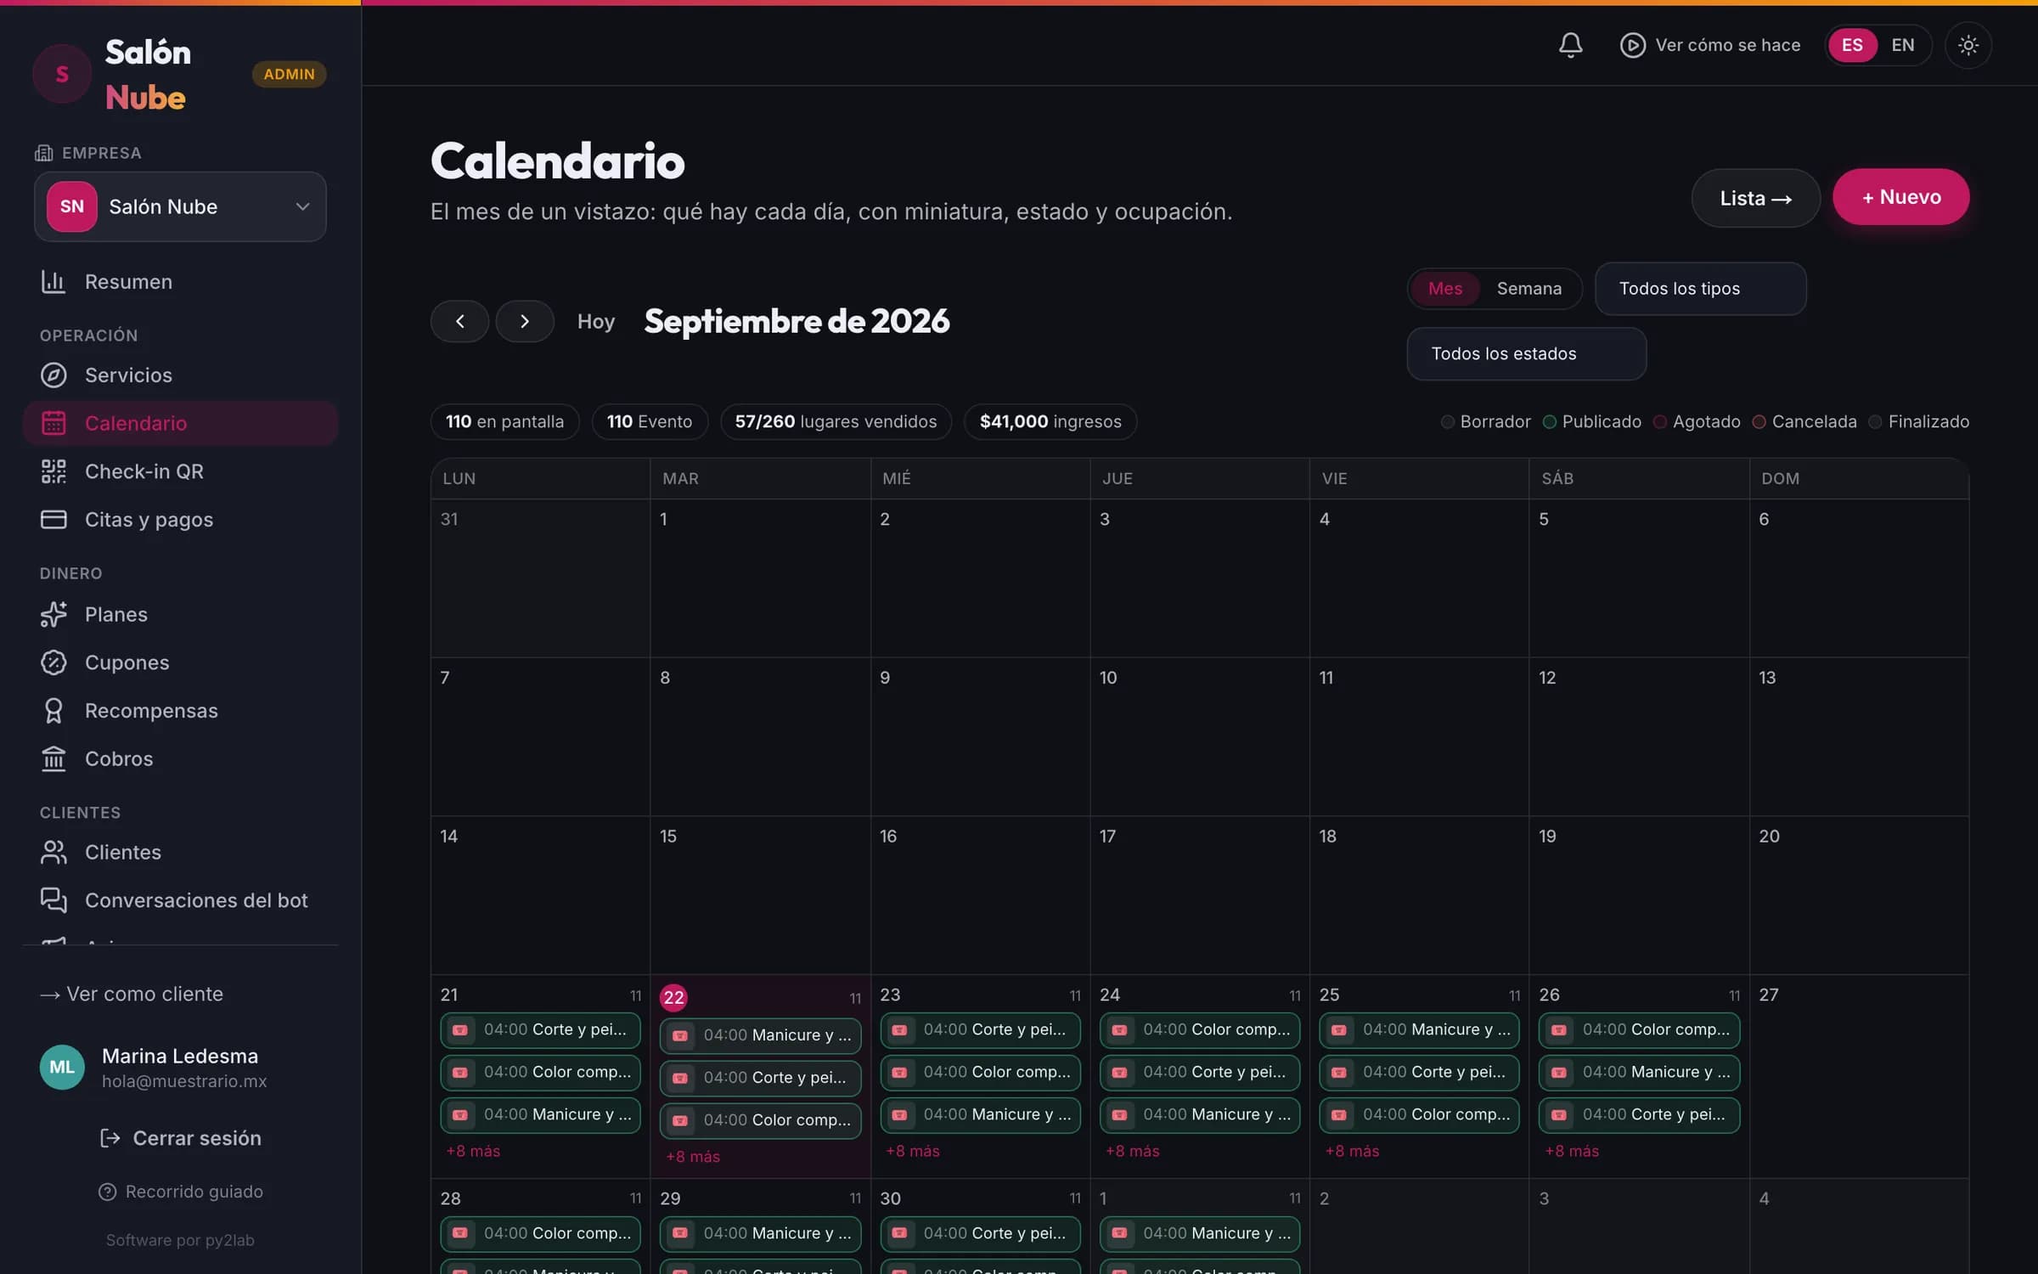Go to the previous month
This screenshot has height=1274, width=2038.
(x=459, y=321)
